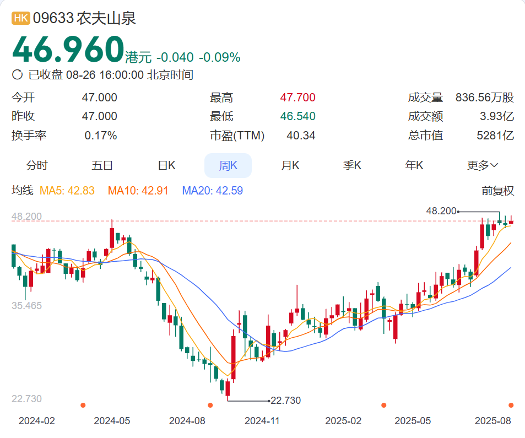The height and width of the screenshot is (438, 525).
Task: Click the orange HK market badge
Action: coord(21,18)
